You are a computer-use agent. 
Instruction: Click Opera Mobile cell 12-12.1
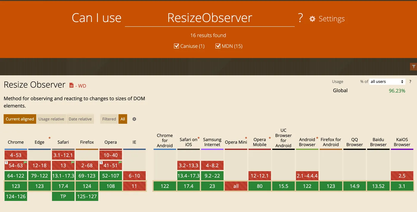tap(260, 176)
